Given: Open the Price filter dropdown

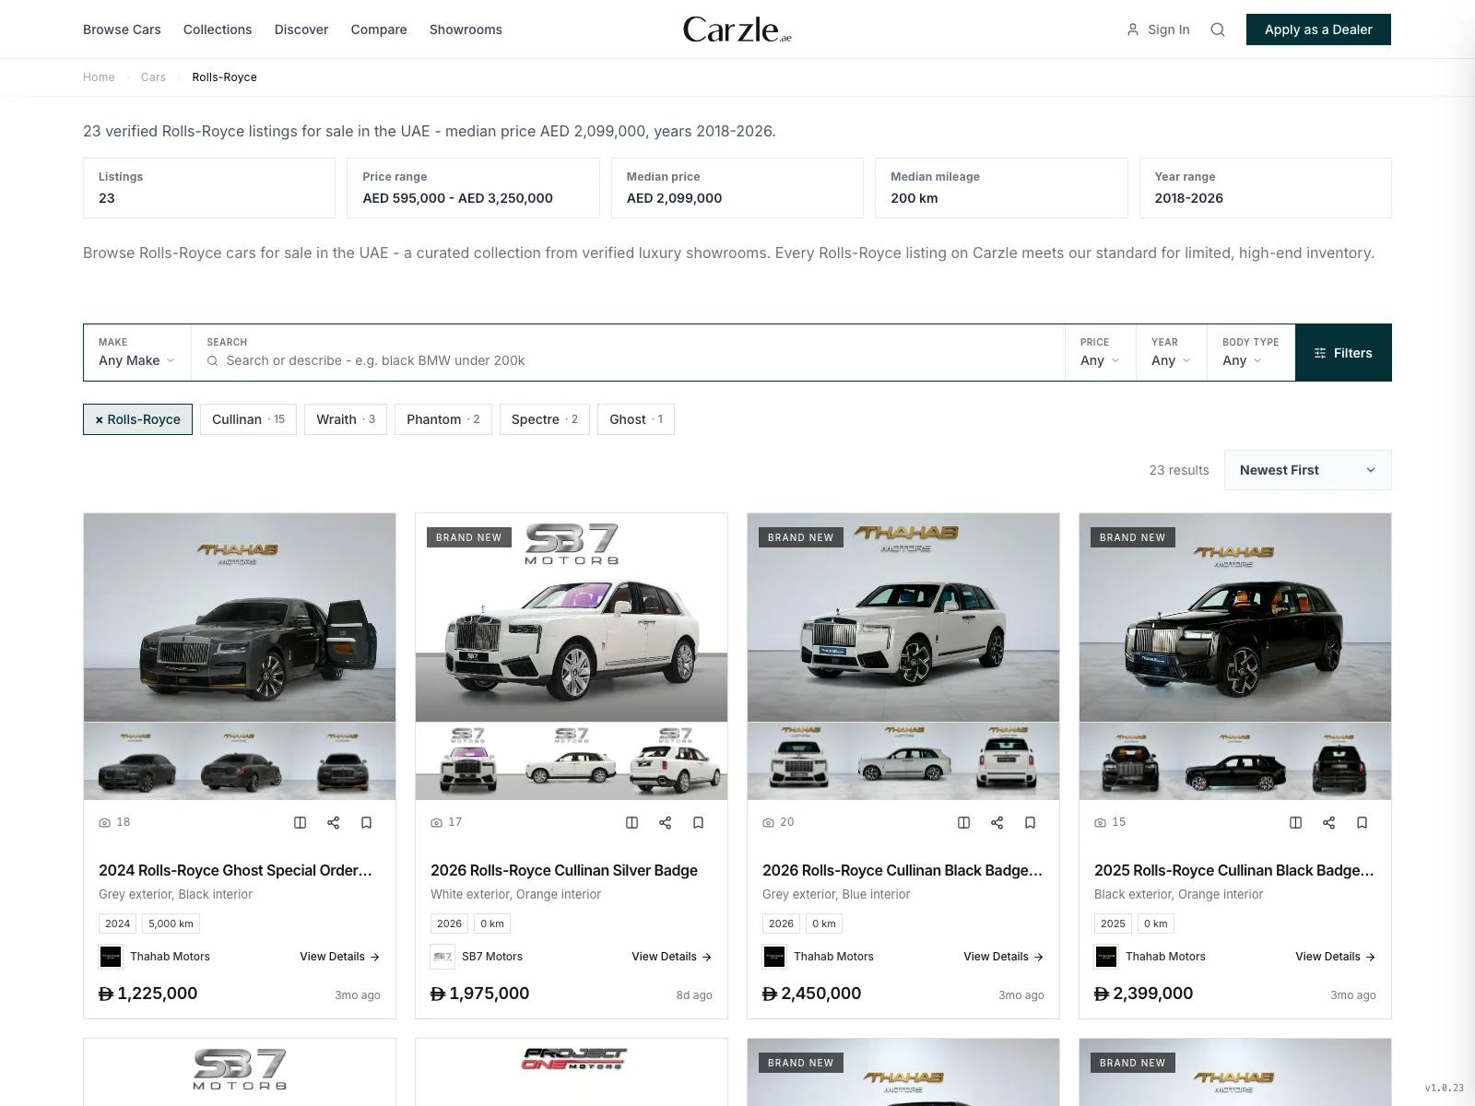Looking at the screenshot, I should [x=1100, y=353].
